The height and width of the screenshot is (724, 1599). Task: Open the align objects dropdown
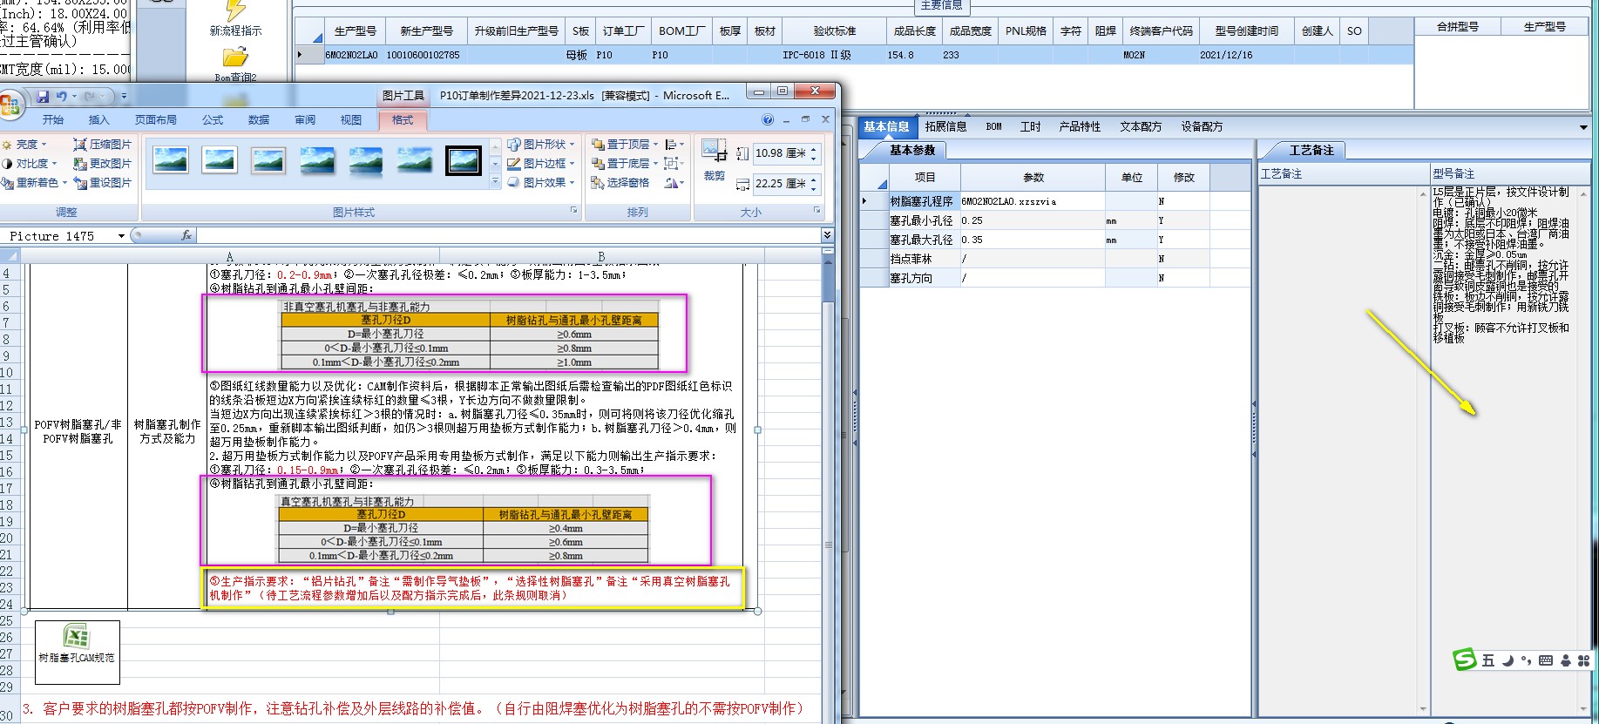tap(674, 145)
